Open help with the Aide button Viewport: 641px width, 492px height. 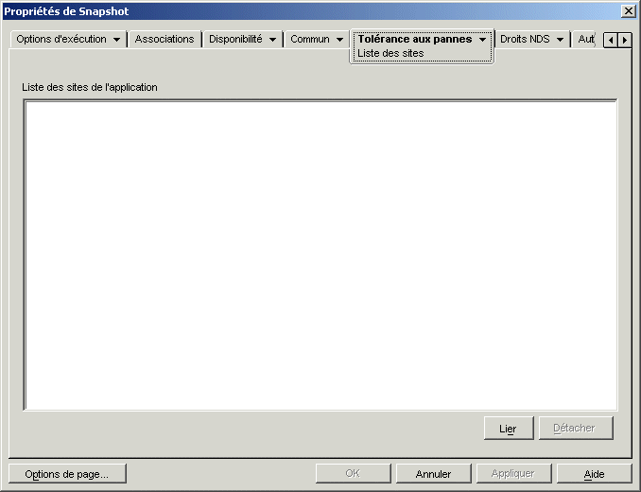(x=594, y=474)
